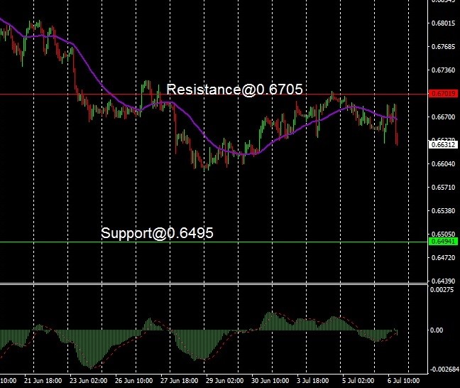Image resolution: width=460 pixels, height=388 pixels.
Task: Click the 0.66040 price axis value
Action: [443, 163]
